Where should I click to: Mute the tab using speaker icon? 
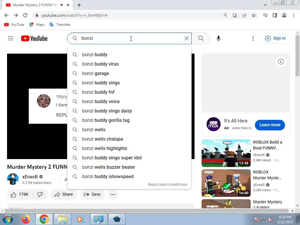(62, 5)
